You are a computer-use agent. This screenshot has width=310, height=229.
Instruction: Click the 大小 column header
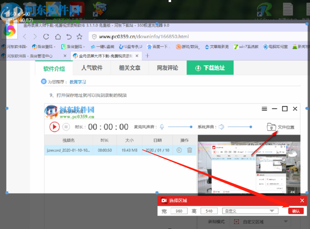(x=129, y=140)
